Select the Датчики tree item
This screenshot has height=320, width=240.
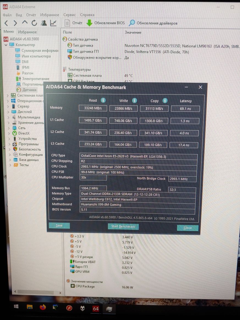pos(27,90)
